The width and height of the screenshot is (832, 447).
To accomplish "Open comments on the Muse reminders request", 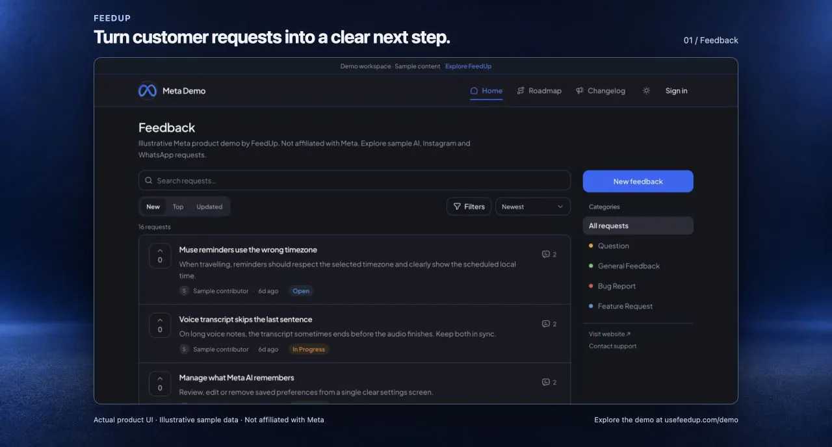I will [549, 255].
